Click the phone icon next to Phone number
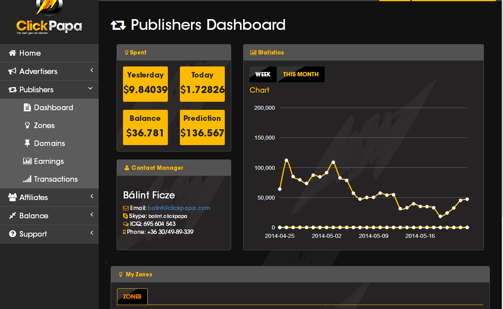This screenshot has height=309, width=503. pyautogui.click(x=124, y=232)
